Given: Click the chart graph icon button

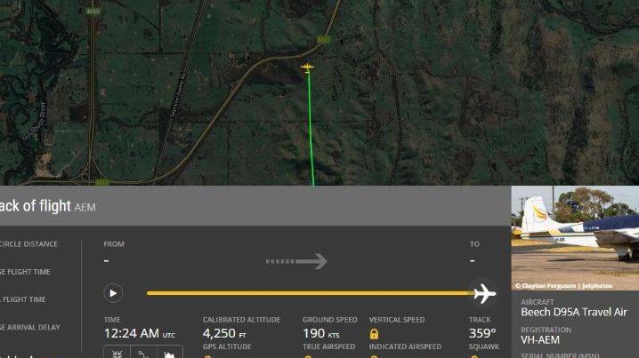Looking at the screenshot, I should tap(169, 354).
